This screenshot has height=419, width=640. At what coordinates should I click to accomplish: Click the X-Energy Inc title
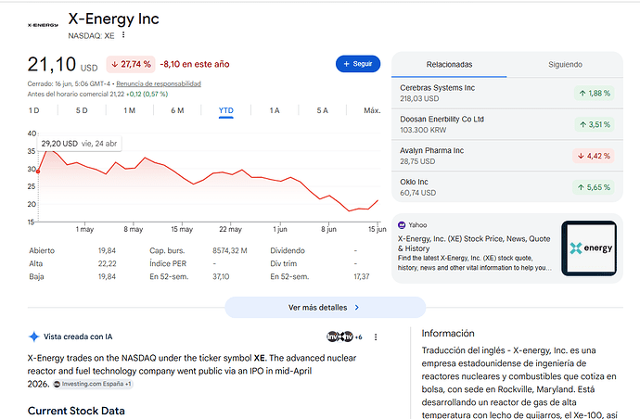113,19
